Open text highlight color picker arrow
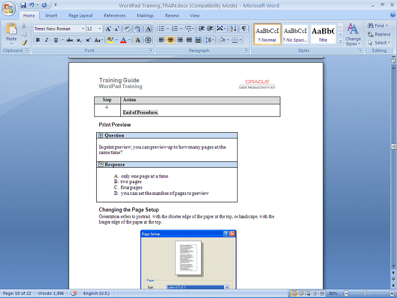The height and width of the screenshot is (298, 397). coord(117,40)
